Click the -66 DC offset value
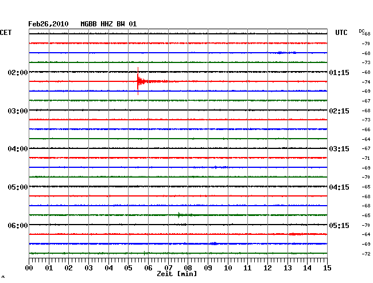The image size is (373, 283). pos(366,129)
